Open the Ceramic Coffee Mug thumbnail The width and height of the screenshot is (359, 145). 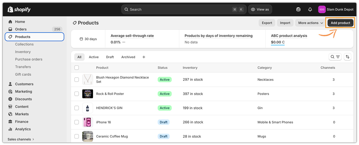(88, 136)
